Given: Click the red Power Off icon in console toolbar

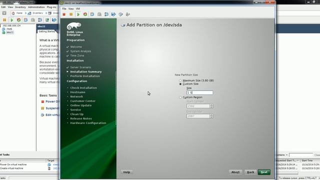Looking at the screenshot, I should click(64, 14).
